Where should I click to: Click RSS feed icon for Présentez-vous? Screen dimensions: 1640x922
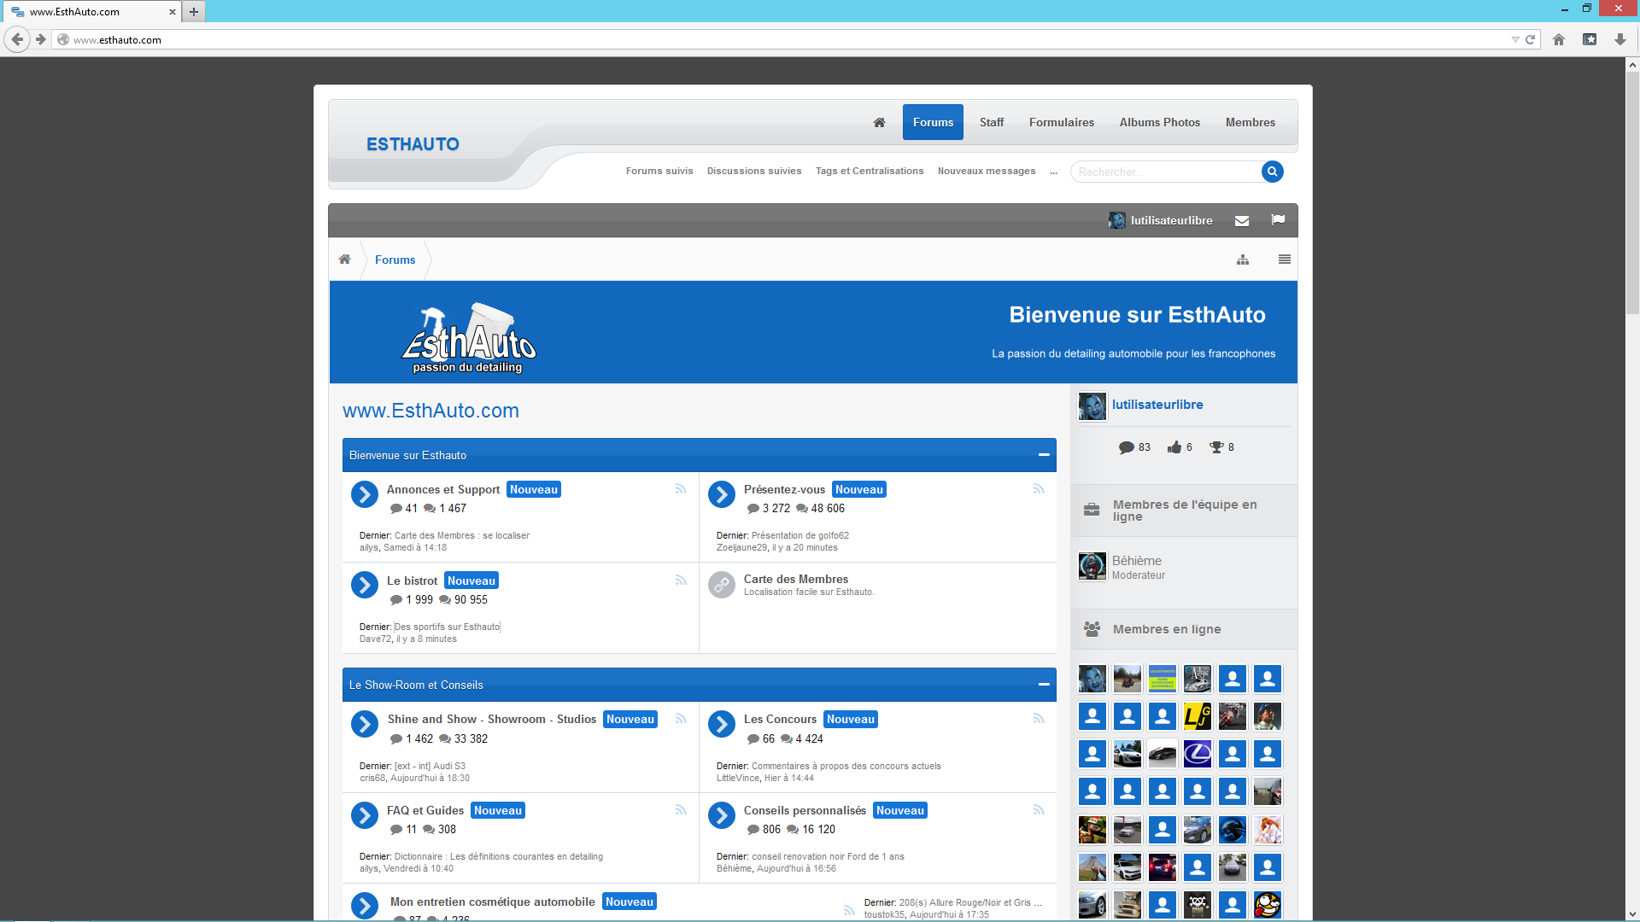[1039, 489]
